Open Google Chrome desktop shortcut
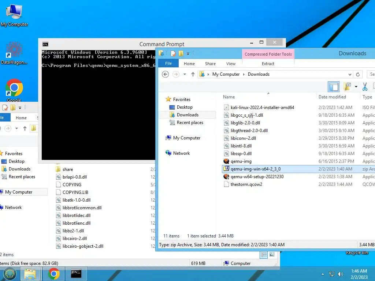Image resolution: width=375 pixels, height=281 pixels. coord(14,90)
